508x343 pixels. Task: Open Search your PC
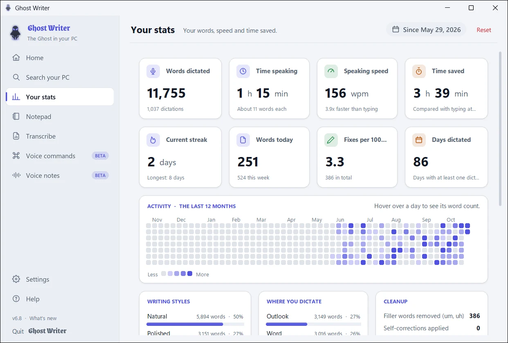pyautogui.click(x=60, y=77)
